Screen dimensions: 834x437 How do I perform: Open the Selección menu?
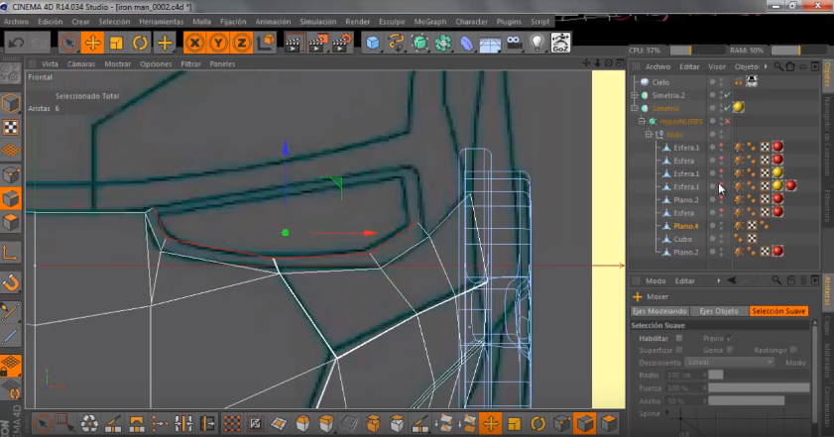pos(114,22)
